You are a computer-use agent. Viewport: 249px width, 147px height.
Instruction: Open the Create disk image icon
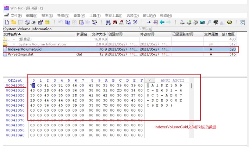pyautogui.click(x=27, y=22)
